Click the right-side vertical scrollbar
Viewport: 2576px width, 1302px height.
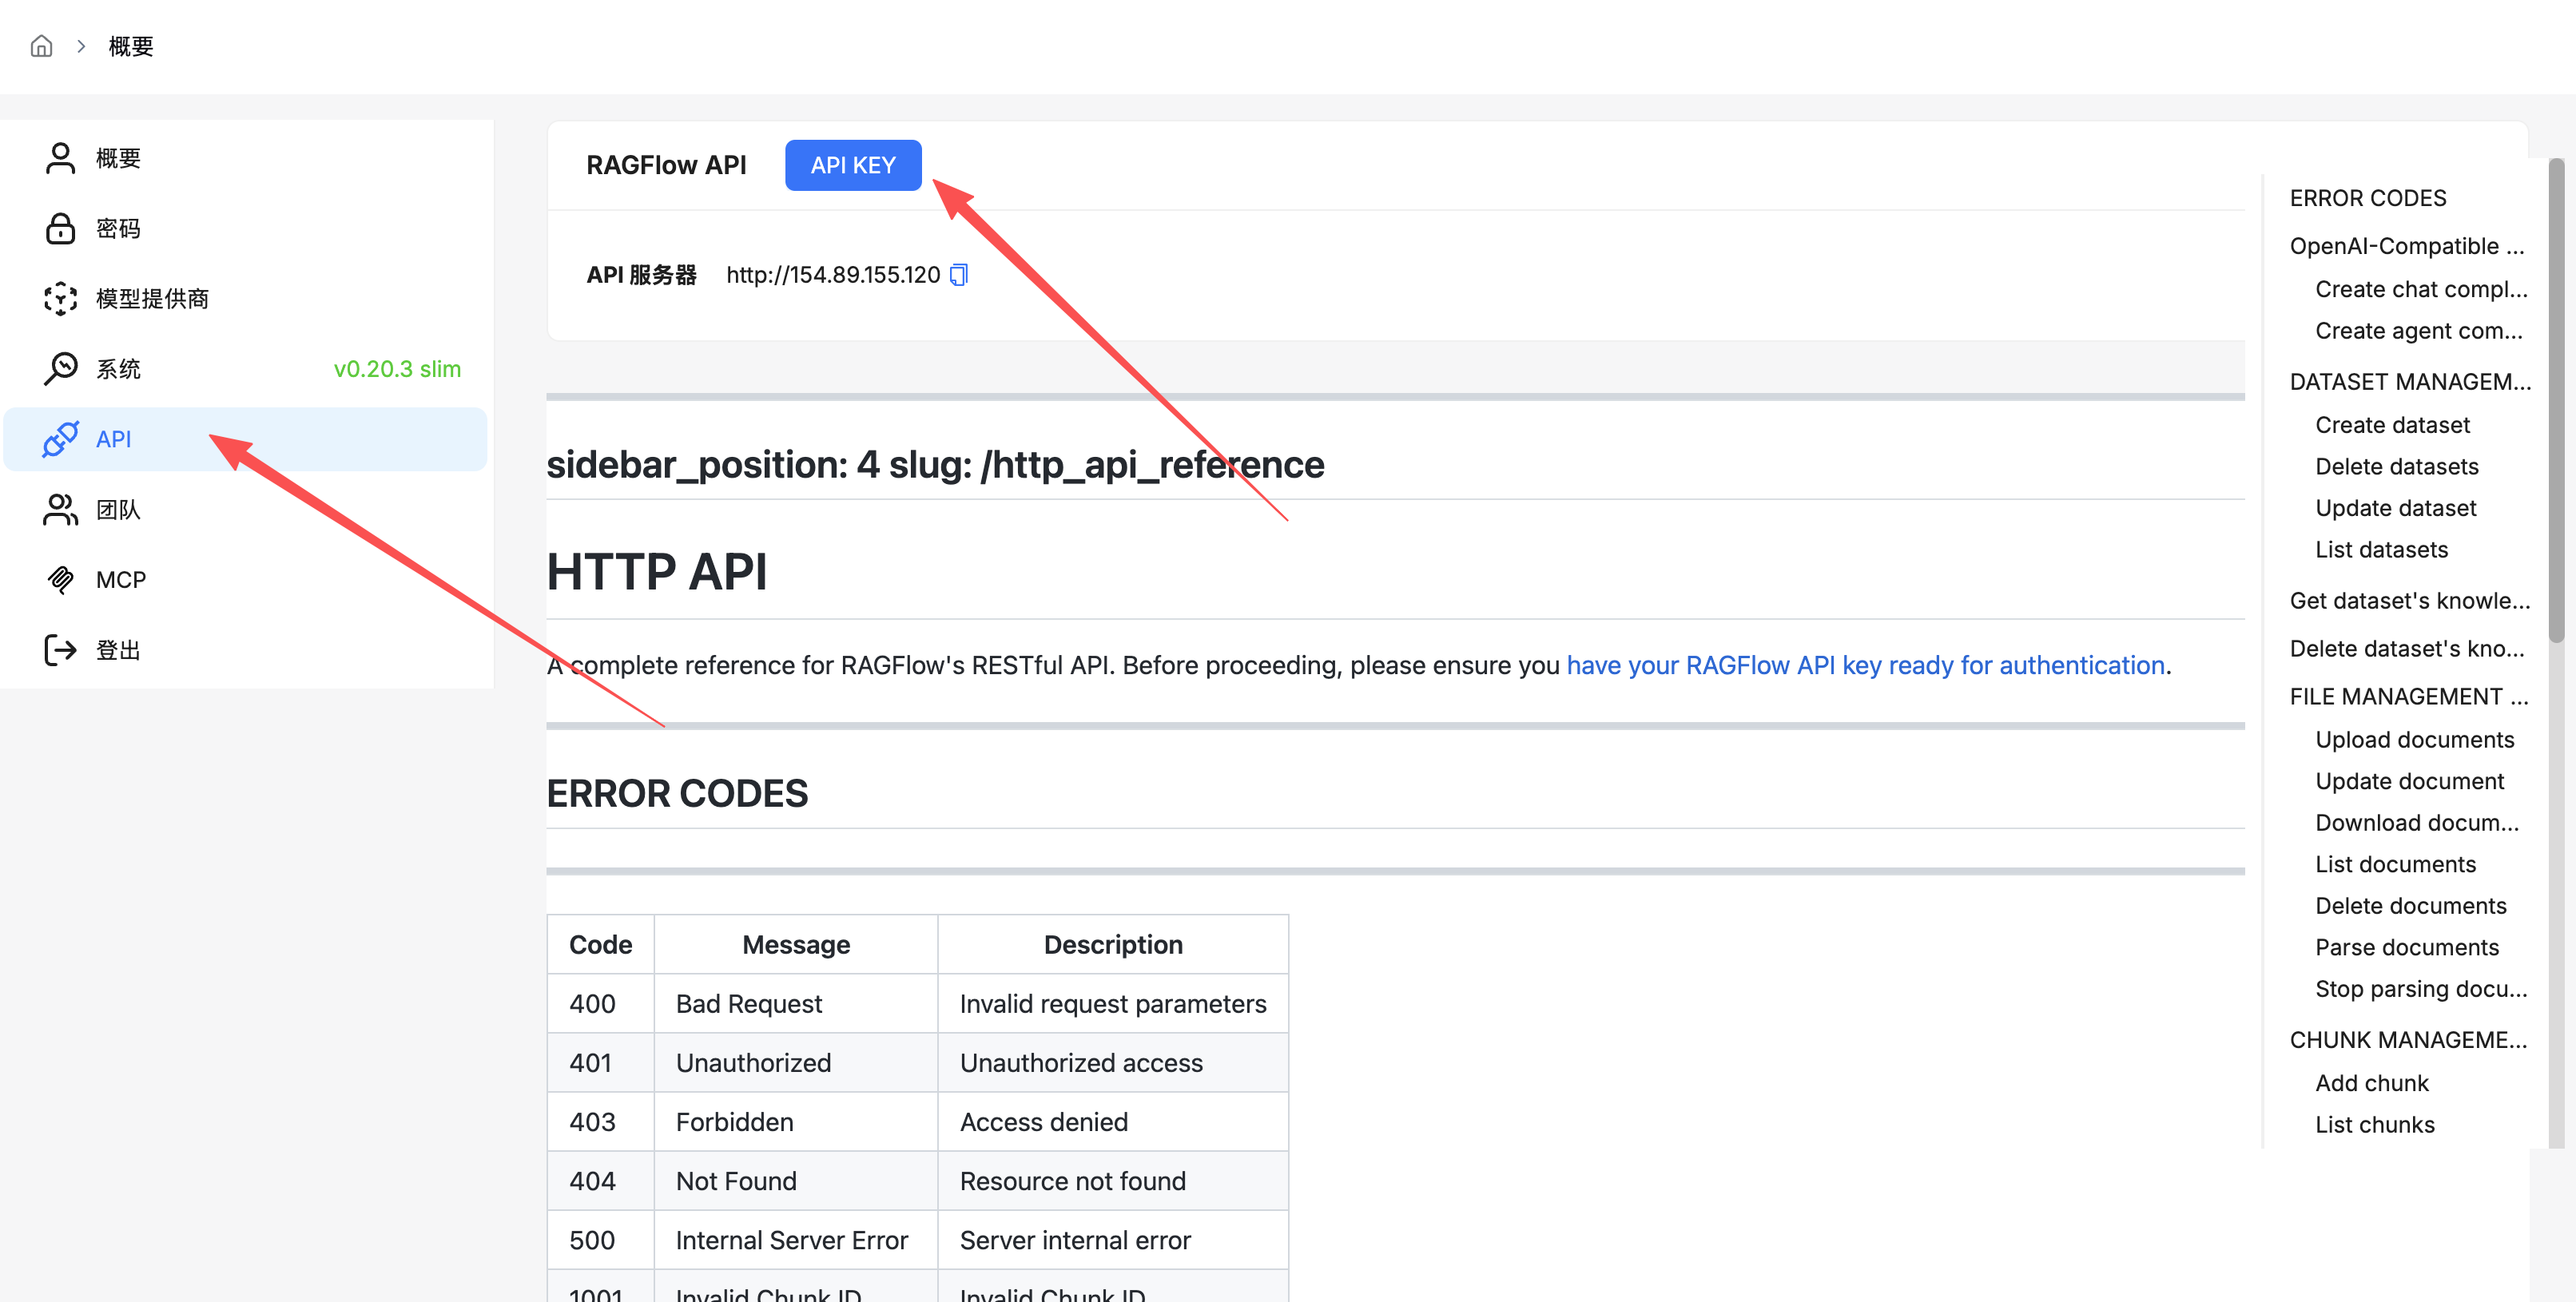click(x=2555, y=400)
